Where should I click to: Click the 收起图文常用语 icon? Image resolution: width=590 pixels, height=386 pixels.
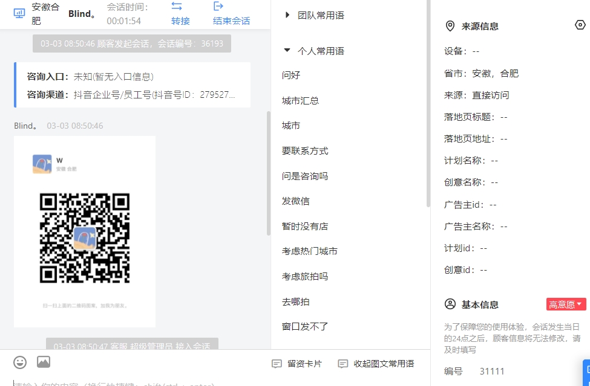[x=343, y=364]
